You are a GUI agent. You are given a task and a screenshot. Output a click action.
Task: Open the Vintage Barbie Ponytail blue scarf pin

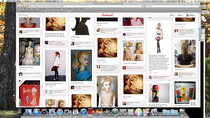point(81,65)
